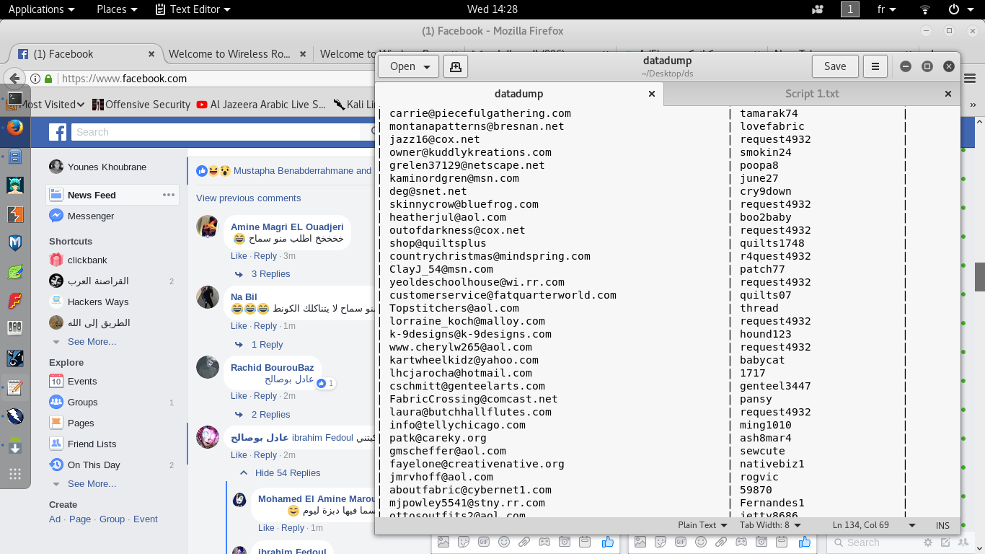Open Plain Text language dropdown
Screen dimensions: 985x554
[703, 525]
